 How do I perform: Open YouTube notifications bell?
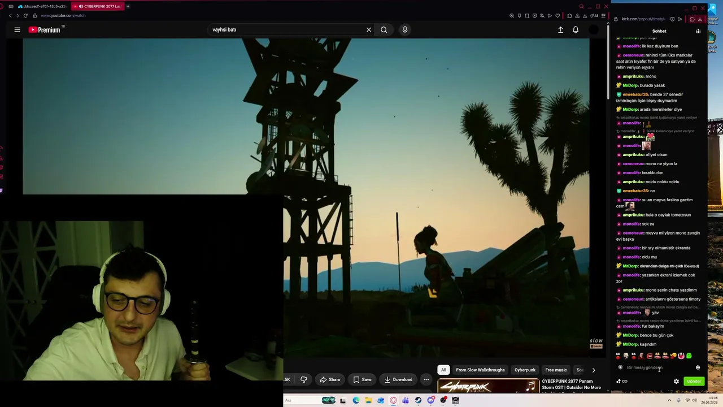click(x=576, y=30)
